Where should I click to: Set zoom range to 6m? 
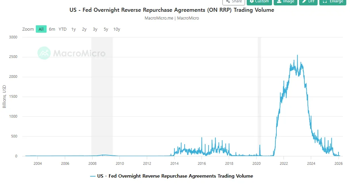tap(52, 29)
